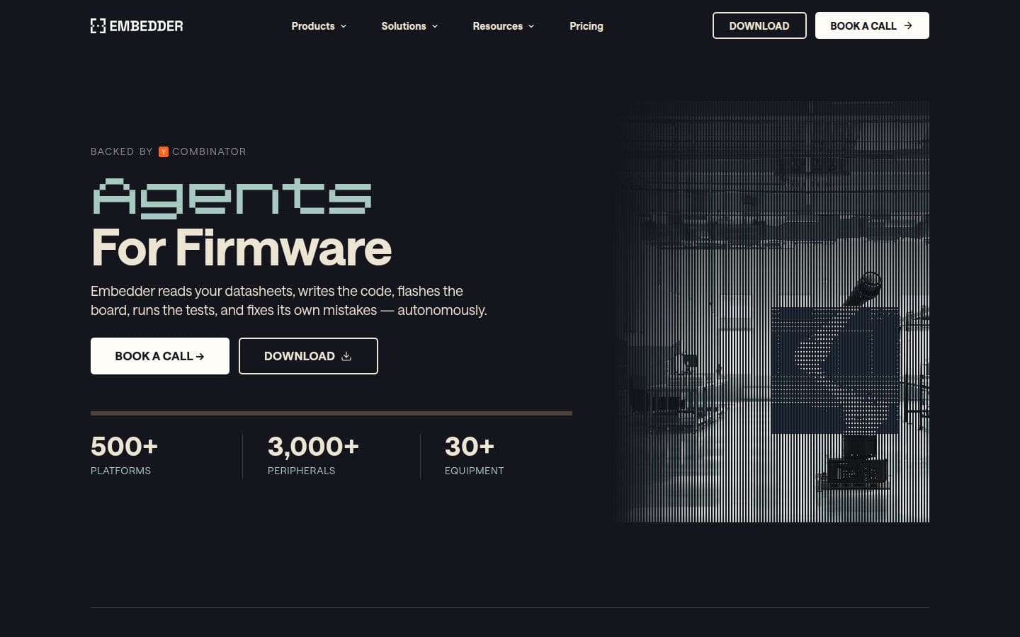Open the Products nav item
Viewport: 1020px width, 637px height.
click(x=319, y=26)
